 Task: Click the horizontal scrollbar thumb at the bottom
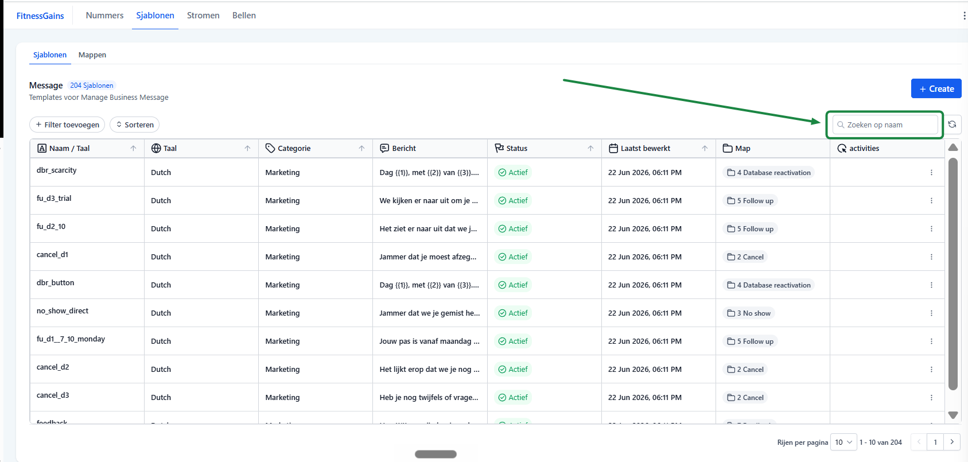[436, 454]
